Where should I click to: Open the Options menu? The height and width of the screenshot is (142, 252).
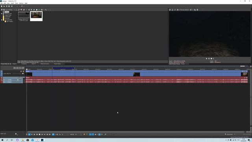coord(21,3)
